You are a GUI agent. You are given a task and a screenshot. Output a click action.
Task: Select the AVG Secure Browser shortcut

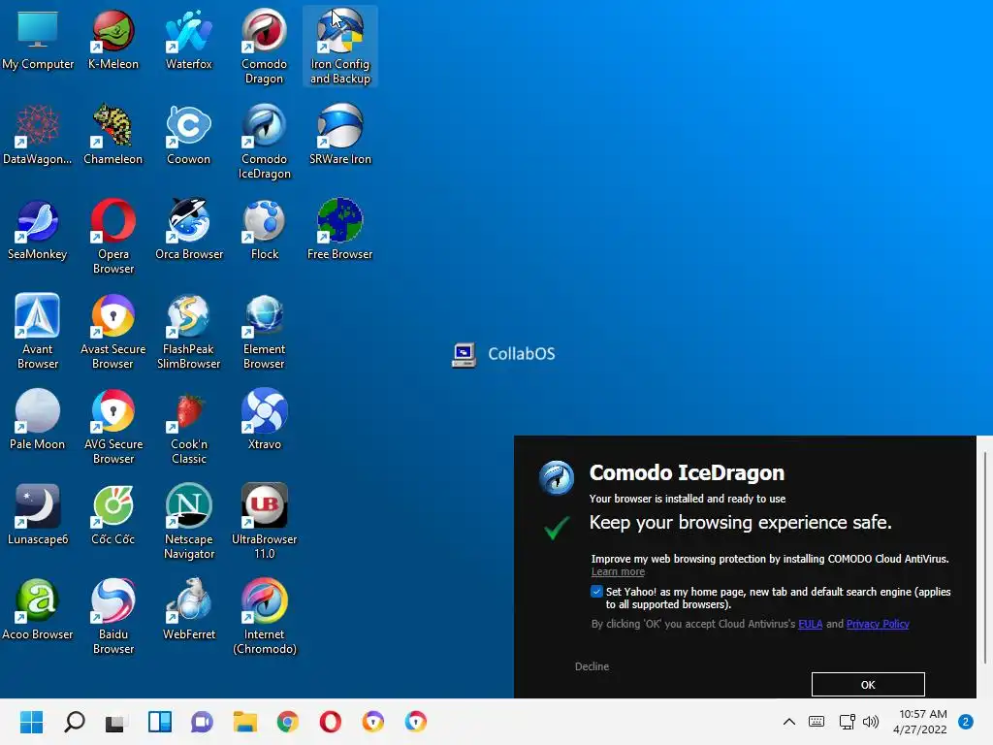coord(112,427)
